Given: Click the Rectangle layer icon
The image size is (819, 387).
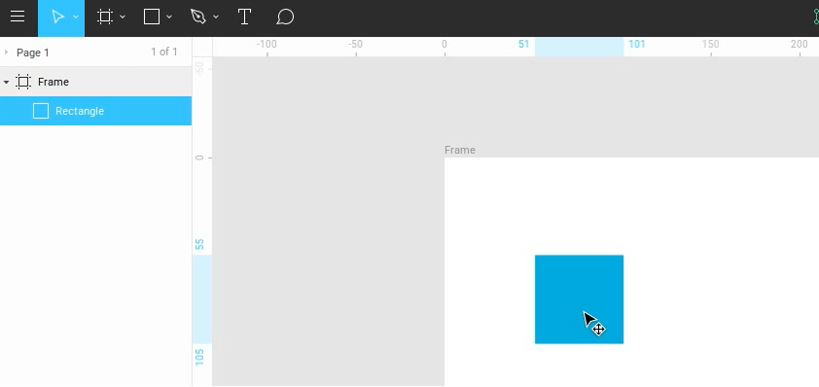Looking at the screenshot, I should (41, 111).
